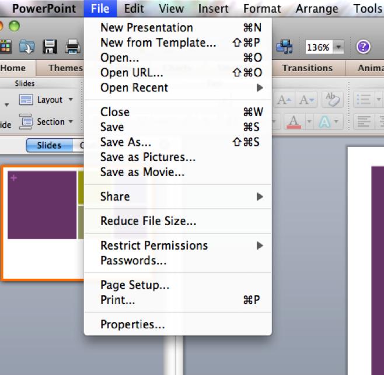Click the red Font Color icon
The width and height of the screenshot is (384, 375).
coord(294,122)
